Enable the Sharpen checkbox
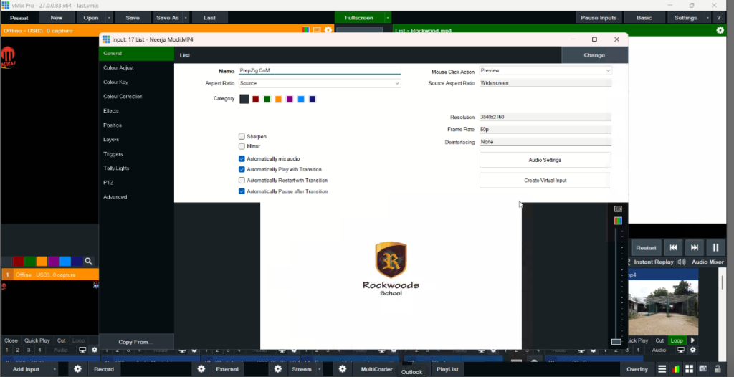 242,136
